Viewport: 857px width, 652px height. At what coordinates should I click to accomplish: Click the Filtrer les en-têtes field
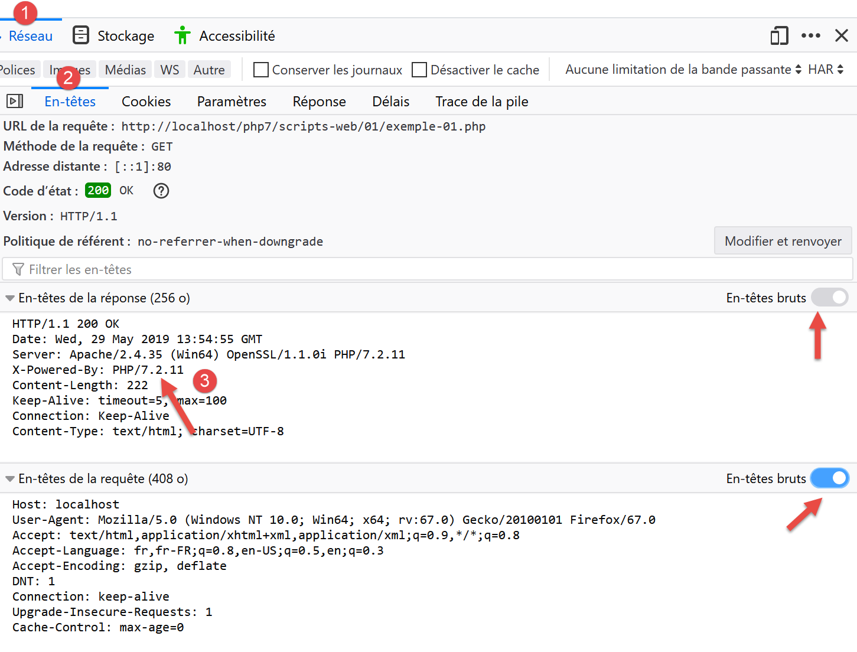(413, 269)
